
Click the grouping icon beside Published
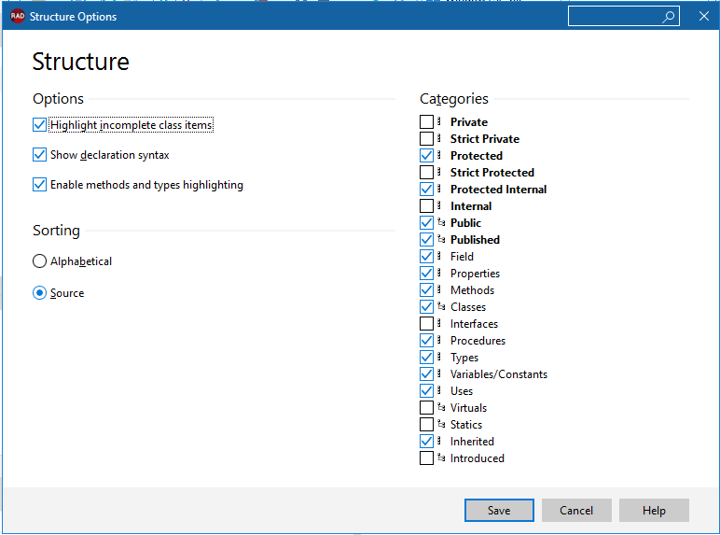pyautogui.click(x=441, y=239)
